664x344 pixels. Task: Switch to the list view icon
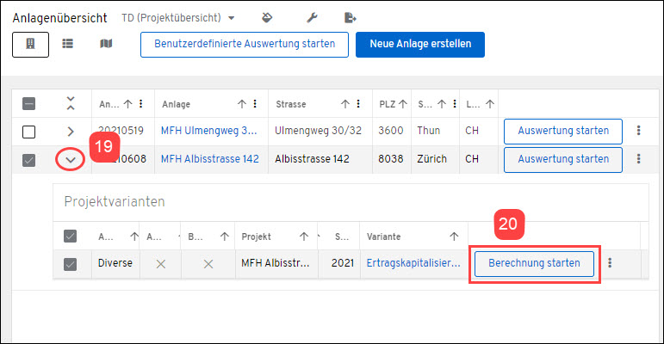(x=68, y=44)
